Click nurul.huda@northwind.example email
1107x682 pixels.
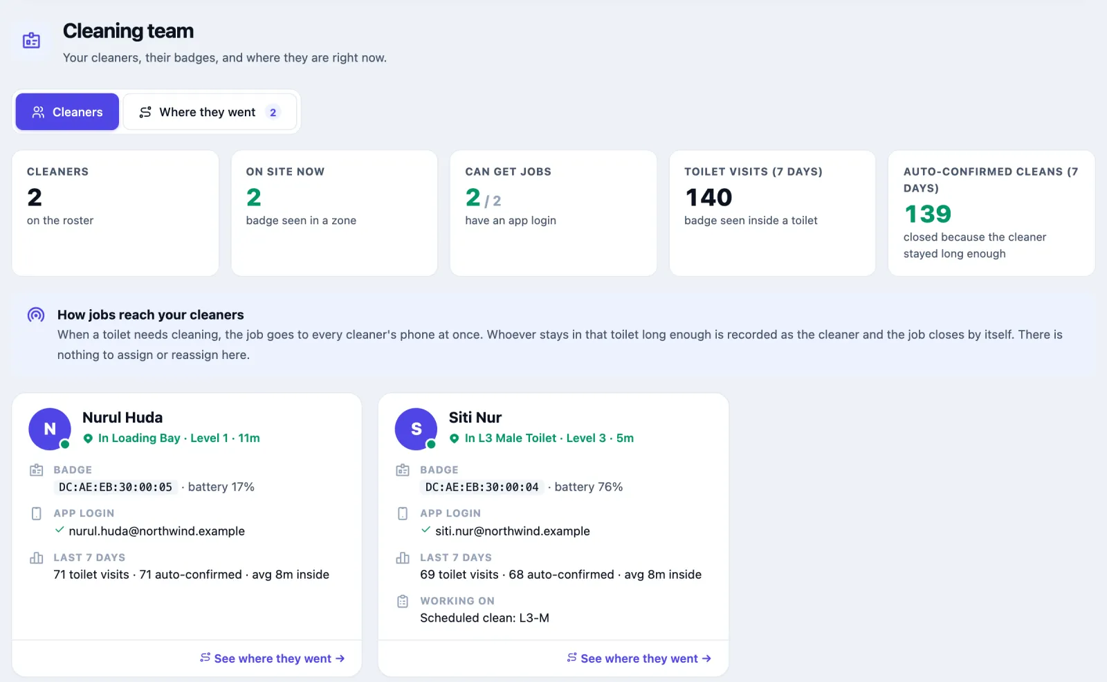[157, 531]
